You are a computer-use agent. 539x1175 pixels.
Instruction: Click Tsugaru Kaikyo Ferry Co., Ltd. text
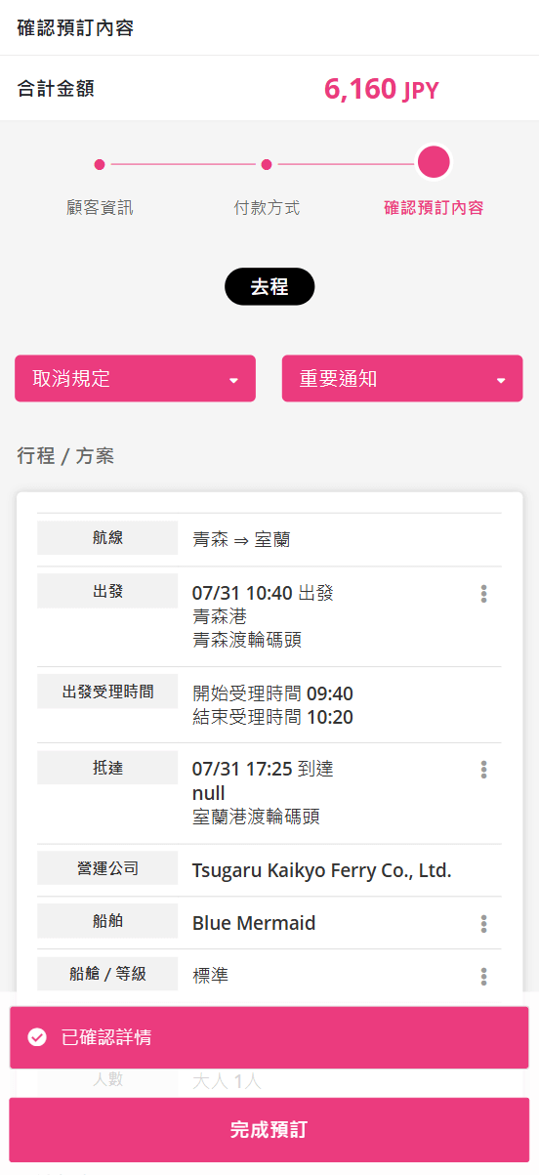pos(322,870)
